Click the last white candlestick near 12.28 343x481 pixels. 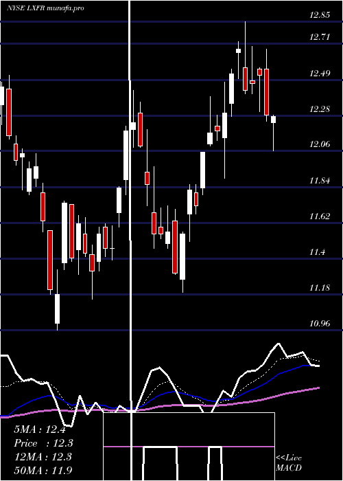click(273, 120)
